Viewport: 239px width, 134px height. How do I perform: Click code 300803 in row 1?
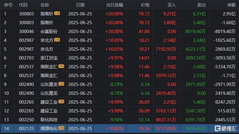click(x=26, y=14)
